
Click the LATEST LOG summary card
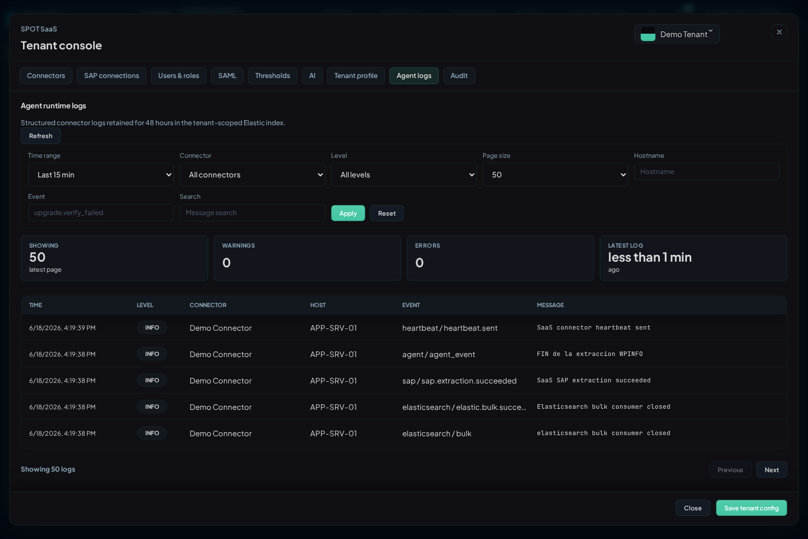694,258
